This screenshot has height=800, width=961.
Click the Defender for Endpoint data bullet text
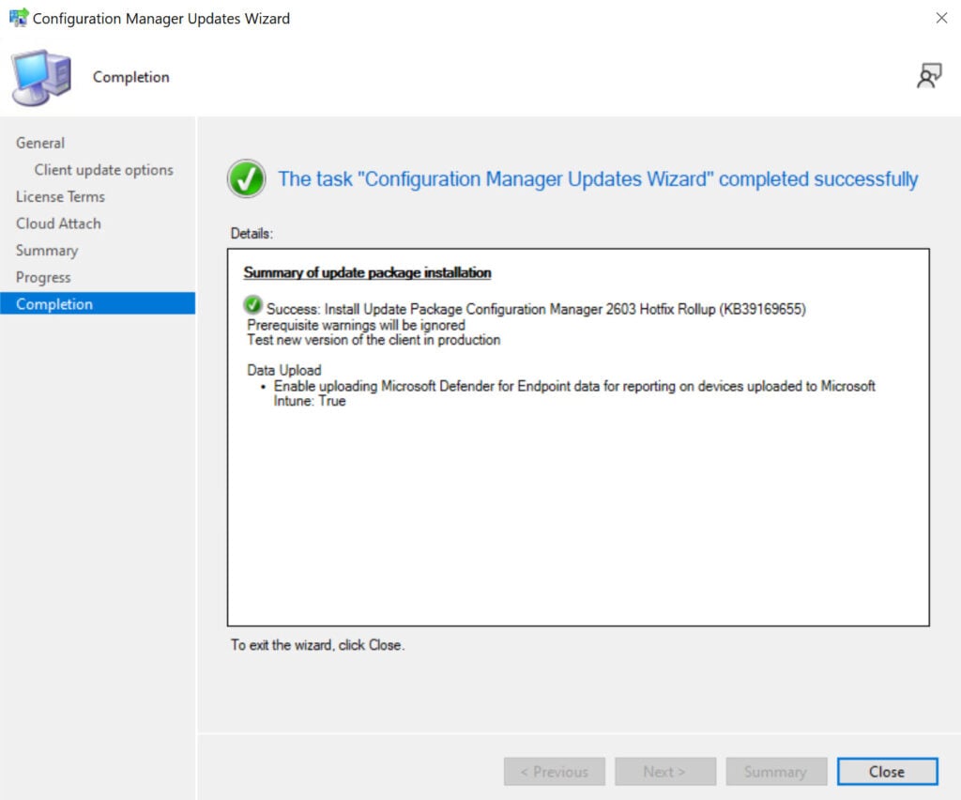pos(574,393)
